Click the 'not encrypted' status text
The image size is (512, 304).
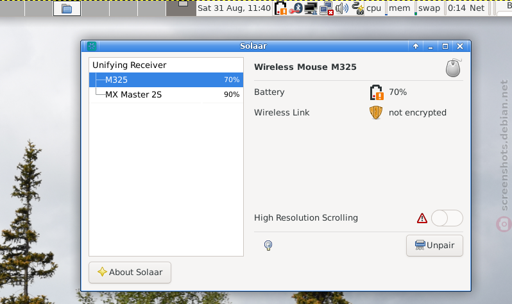click(417, 113)
